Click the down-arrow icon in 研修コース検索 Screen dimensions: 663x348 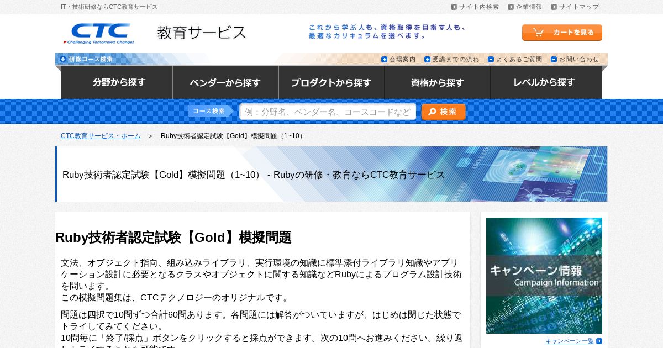pos(63,59)
